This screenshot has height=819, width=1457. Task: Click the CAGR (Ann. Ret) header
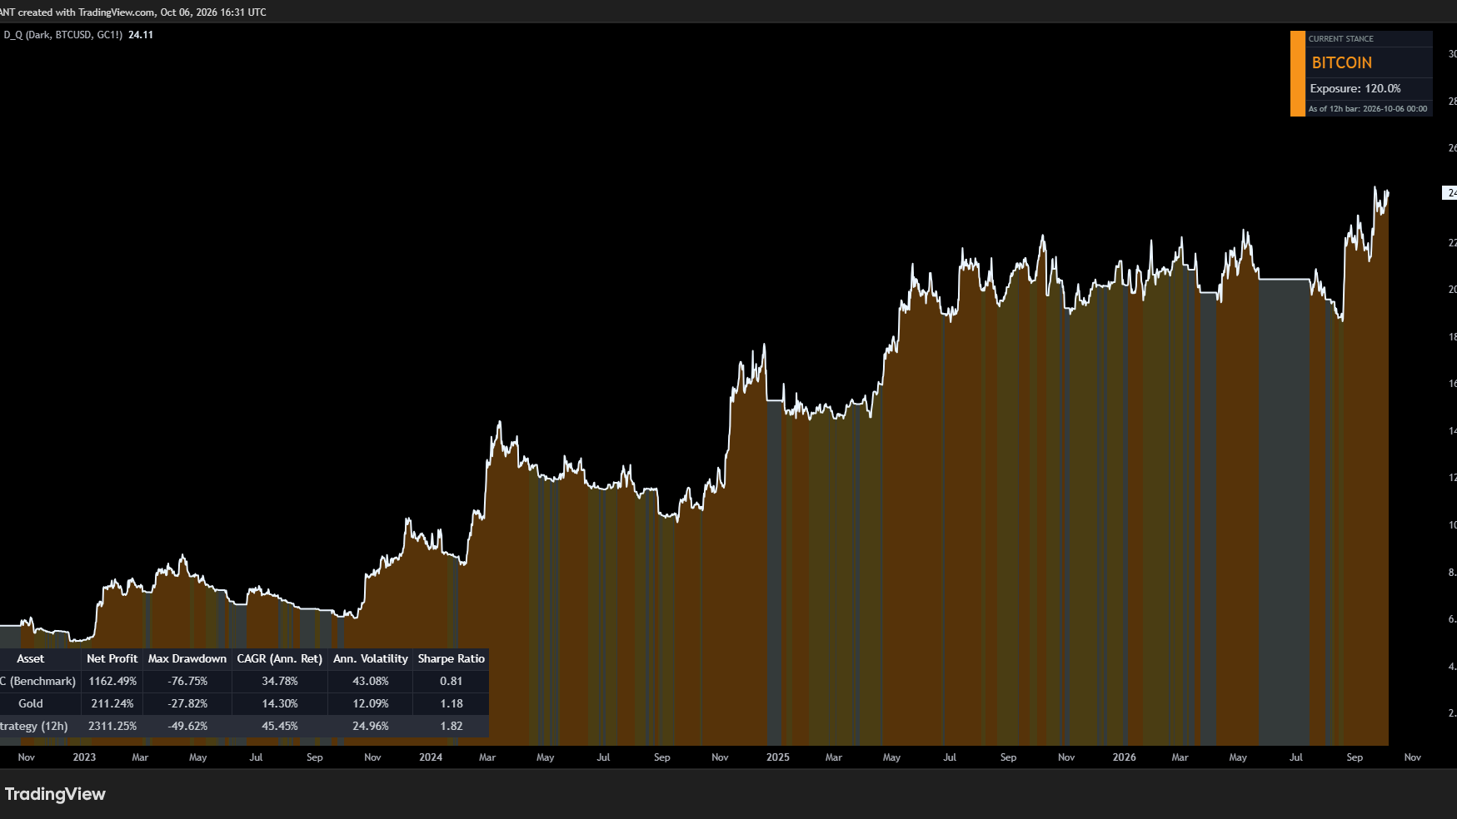click(279, 658)
